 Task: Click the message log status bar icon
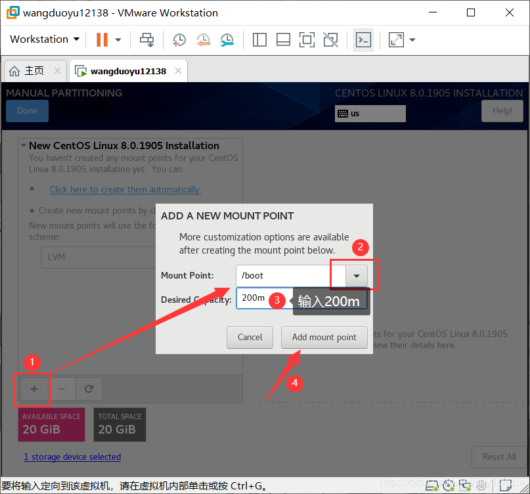tap(505, 486)
